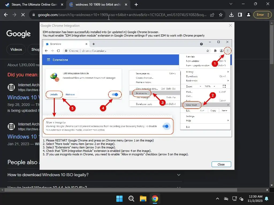Click the page's vertical scrollbar thumb
Screen dimensions: 274x205
(x=272, y=45)
